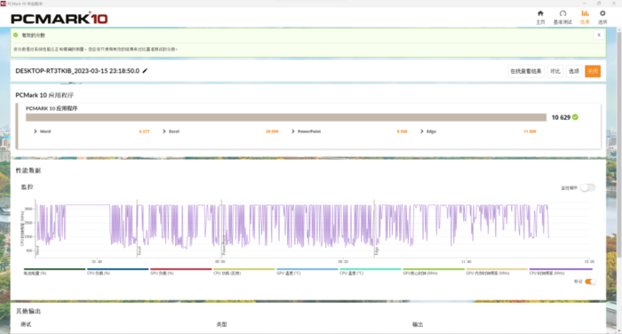Click the green checkmark next to 10 629
The width and height of the screenshot is (622, 334).
(x=575, y=117)
